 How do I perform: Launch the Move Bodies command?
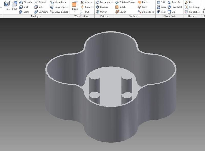59,12
